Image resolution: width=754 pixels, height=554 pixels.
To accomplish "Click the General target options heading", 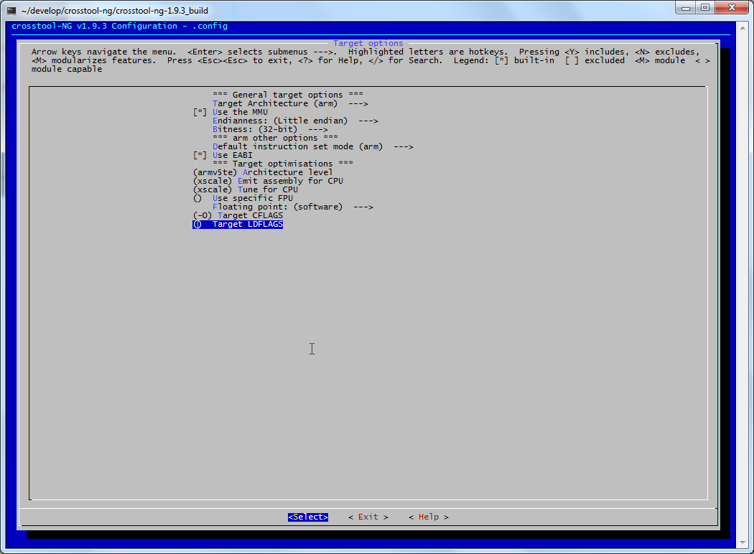I will pyautogui.click(x=288, y=95).
